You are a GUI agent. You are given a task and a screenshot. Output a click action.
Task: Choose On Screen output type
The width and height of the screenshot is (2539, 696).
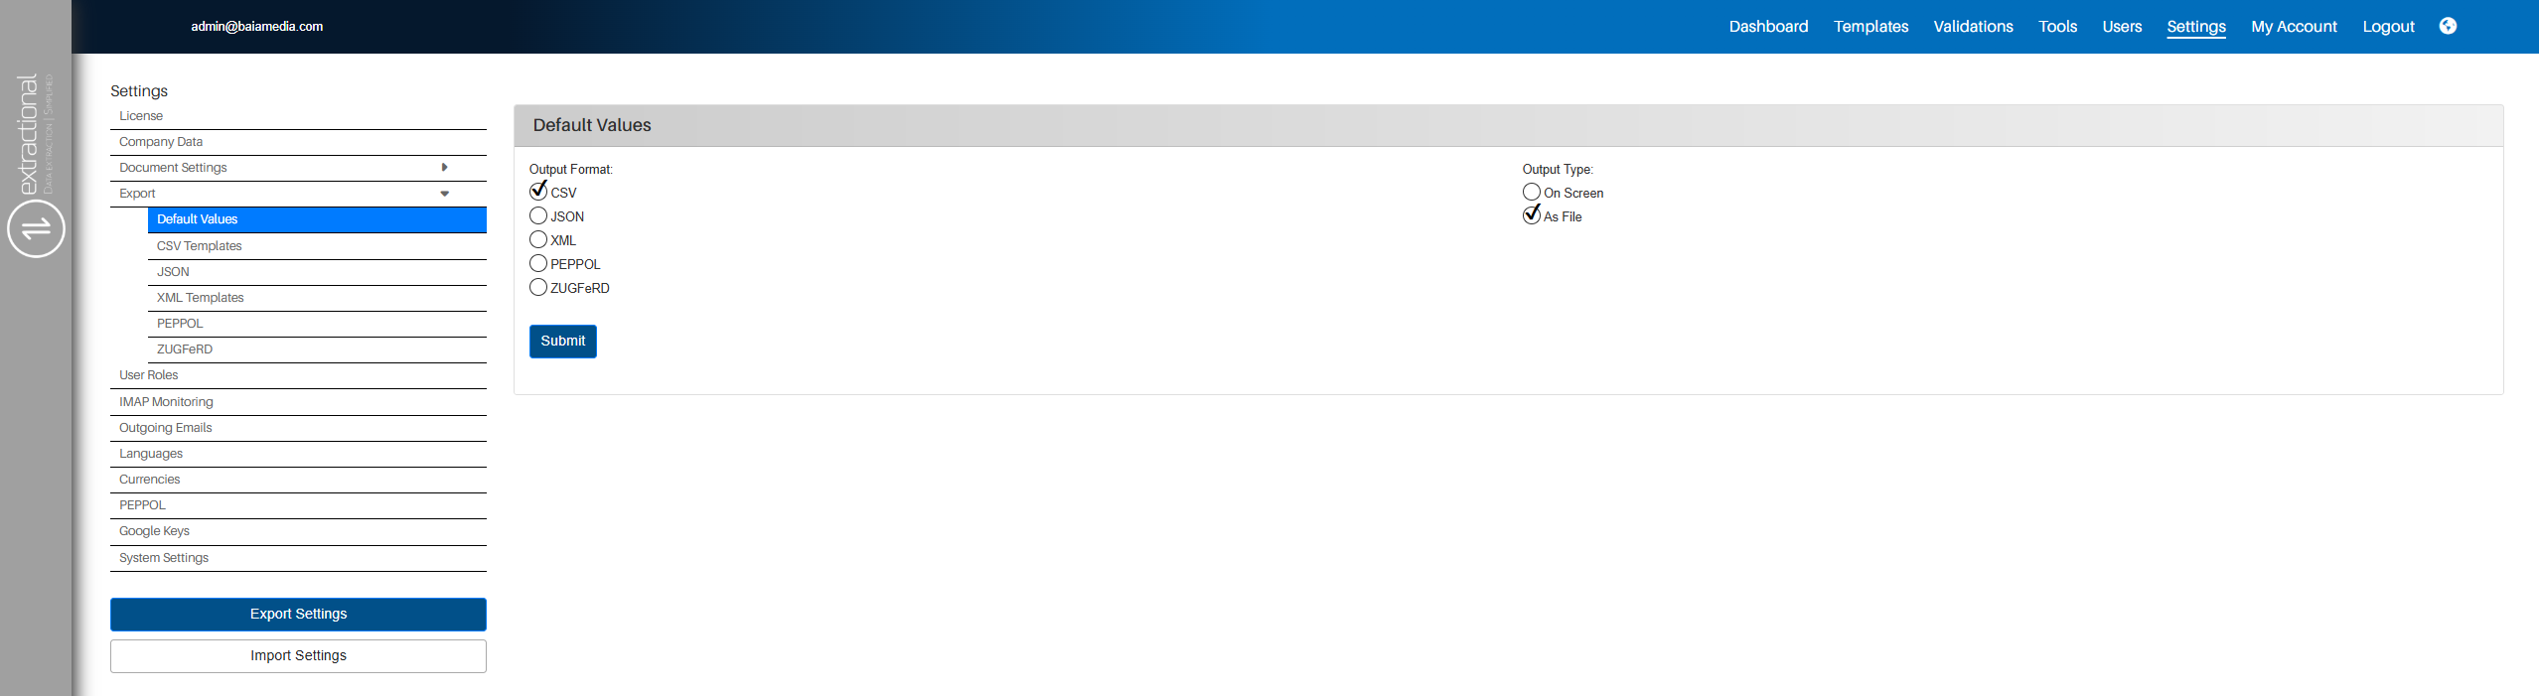point(1531,193)
